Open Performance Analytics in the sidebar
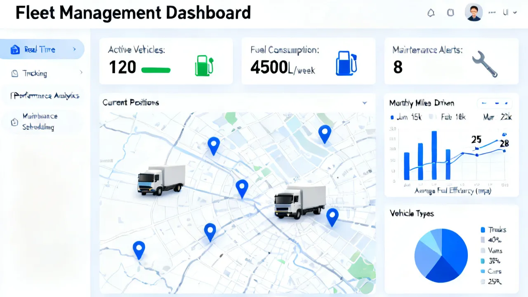 point(45,96)
